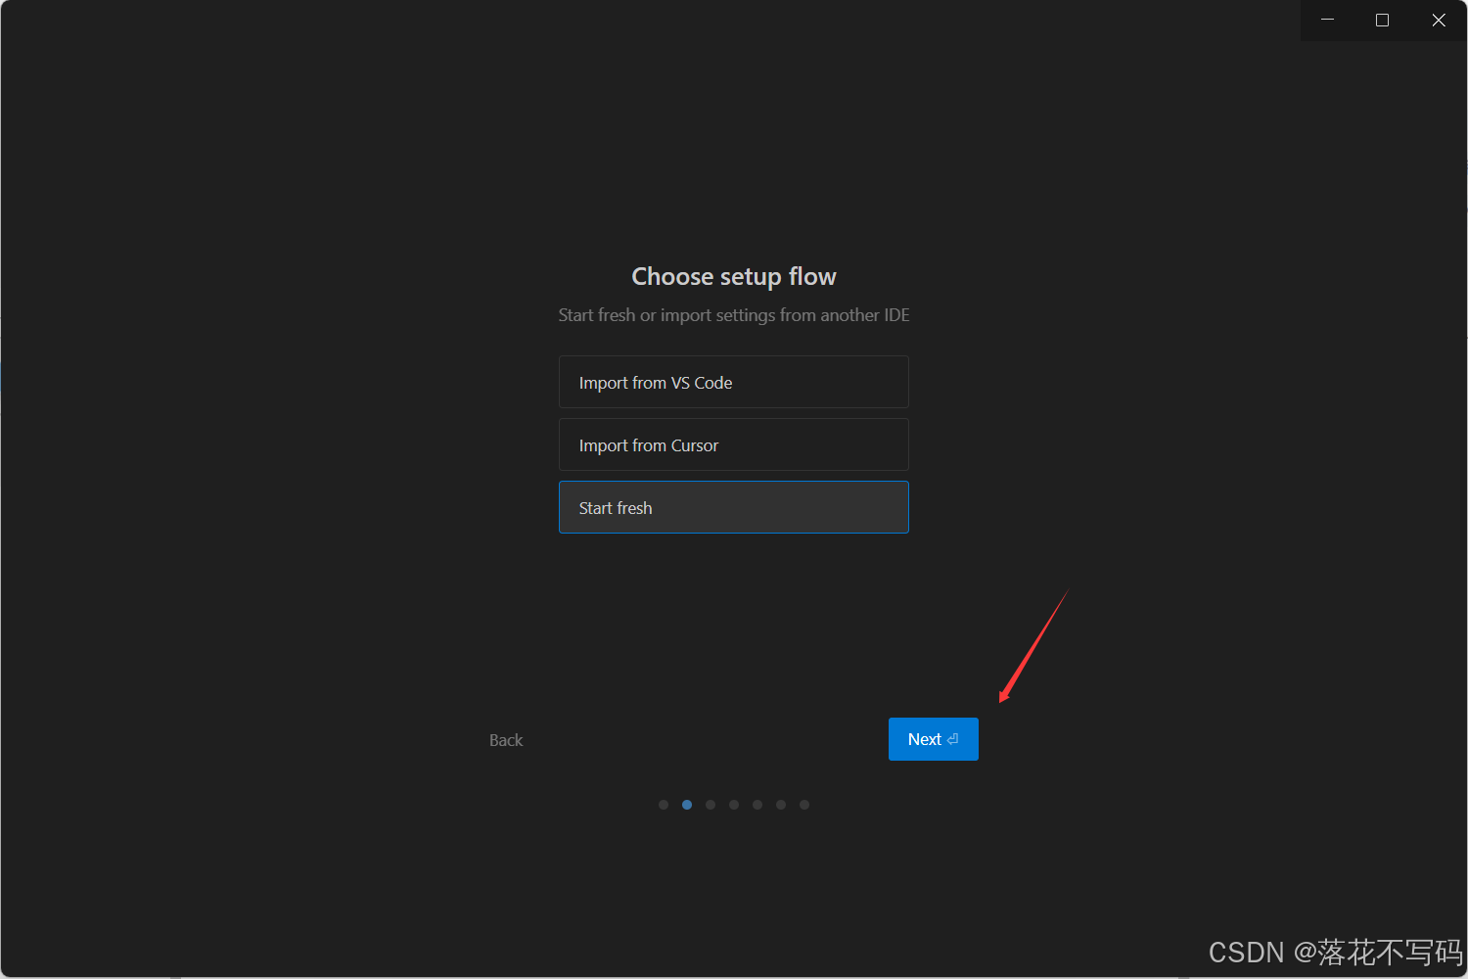Select the Import from VS Code option
The width and height of the screenshot is (1468, 979).
(x=734, y=382)
